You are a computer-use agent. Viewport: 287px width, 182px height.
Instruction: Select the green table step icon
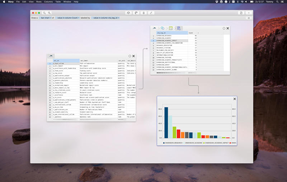pos(171,28)
